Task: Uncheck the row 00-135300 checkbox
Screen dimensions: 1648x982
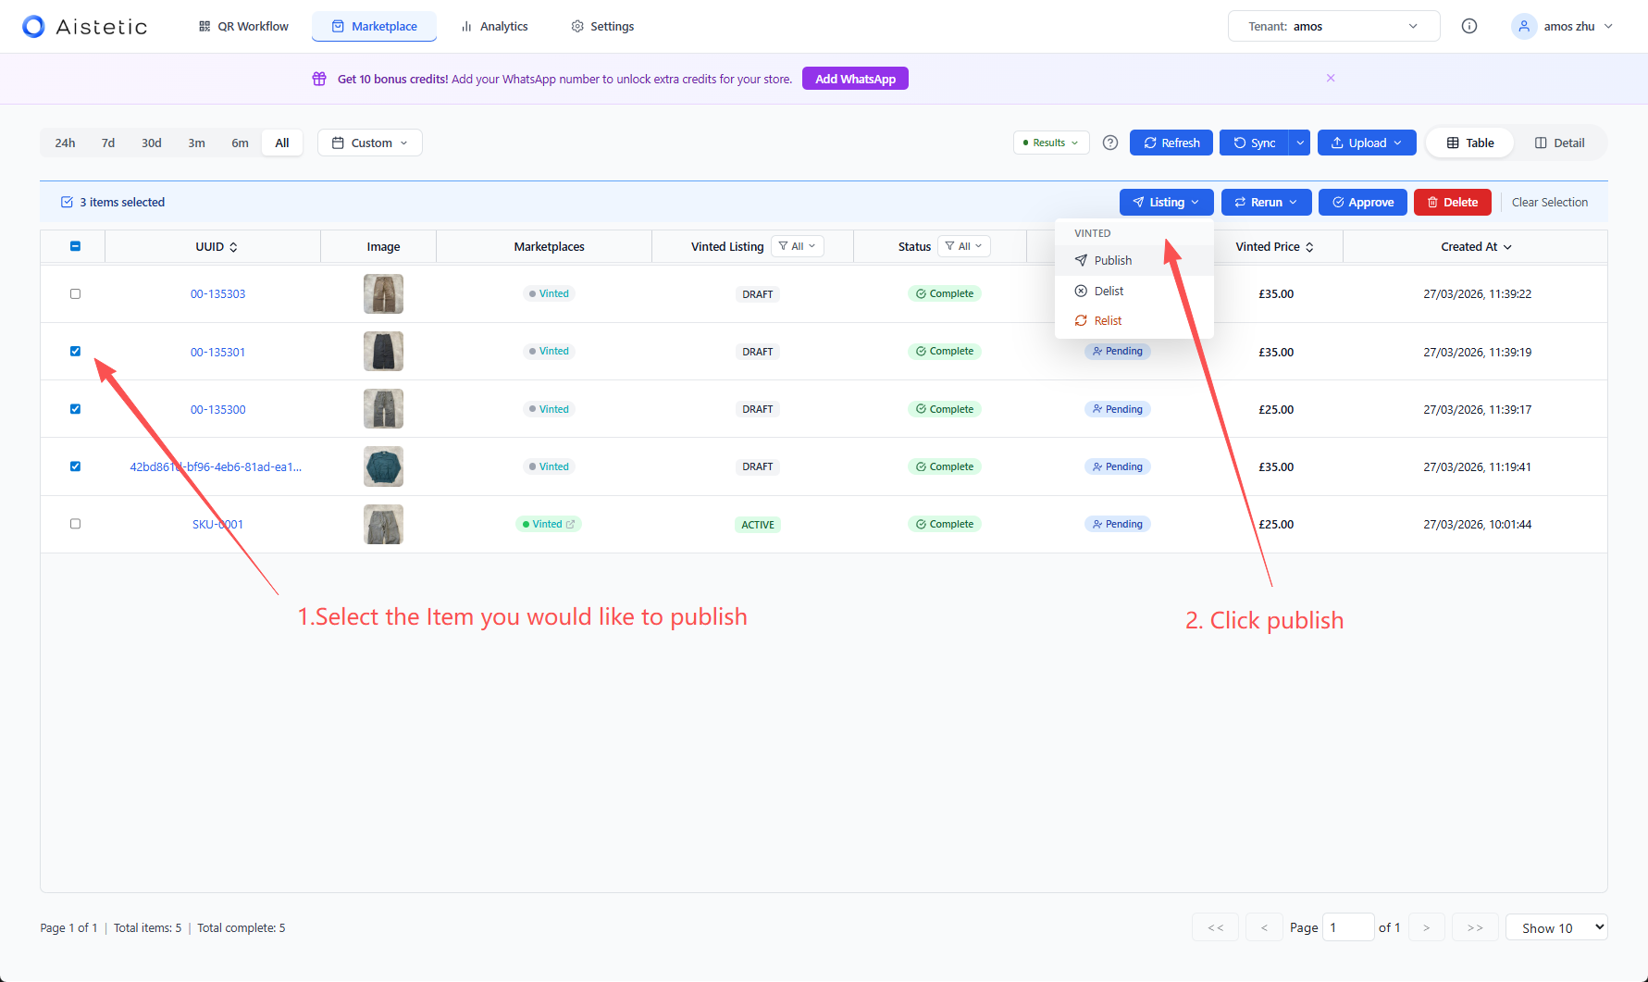Action: 75,408
